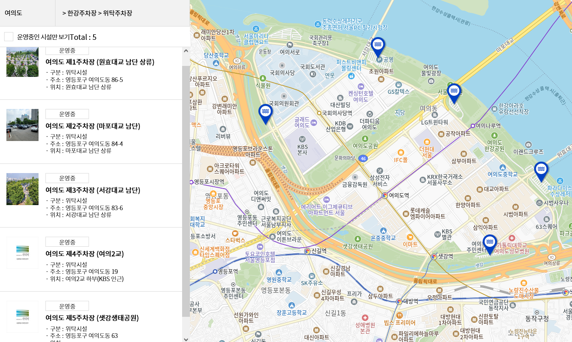Open the 여의도 area tab
Screen dimensions: 572x342
(28, 13)
